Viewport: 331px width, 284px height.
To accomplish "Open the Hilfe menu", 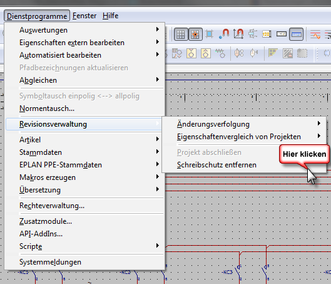I will coord(110,16).
